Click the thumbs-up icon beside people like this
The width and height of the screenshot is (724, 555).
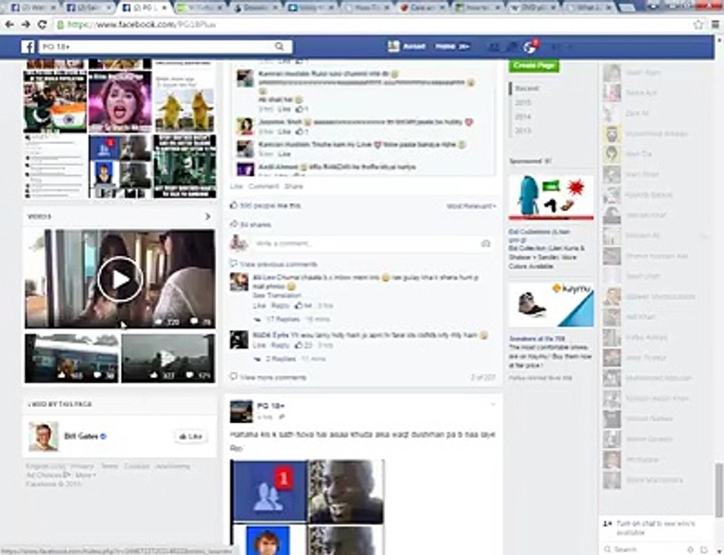pos(234,205)
